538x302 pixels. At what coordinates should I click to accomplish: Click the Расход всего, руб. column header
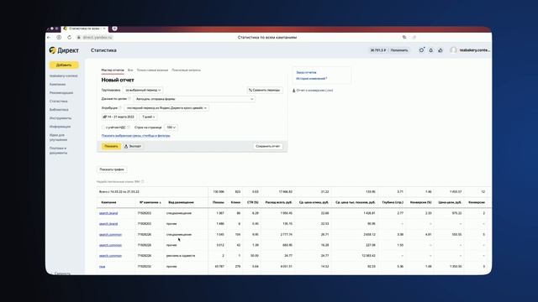pos(278,203)
